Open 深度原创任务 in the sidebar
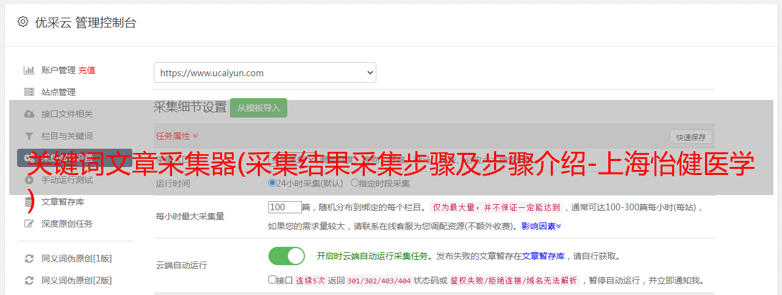The height and width of the screenshot is (295, 782). [x=67, y=224]
